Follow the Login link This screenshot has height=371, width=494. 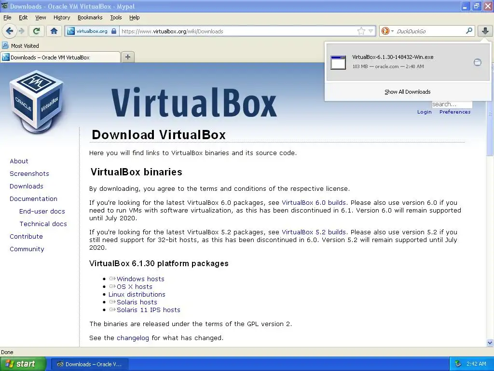(x=424, y=112)
